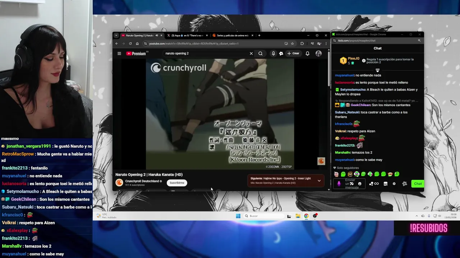Open the shop store icon in Kick chat
The image size is (460, 258).
[385, 184]
